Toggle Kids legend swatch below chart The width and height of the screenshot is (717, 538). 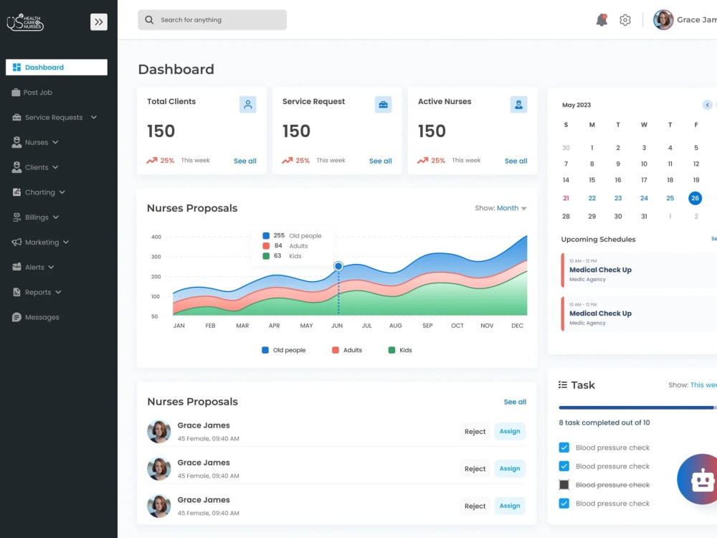(x=391, y=350)
